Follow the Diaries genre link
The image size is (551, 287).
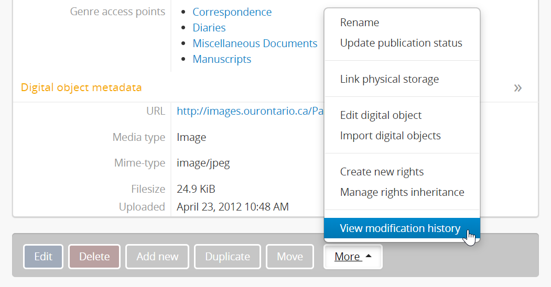[209, 28]
